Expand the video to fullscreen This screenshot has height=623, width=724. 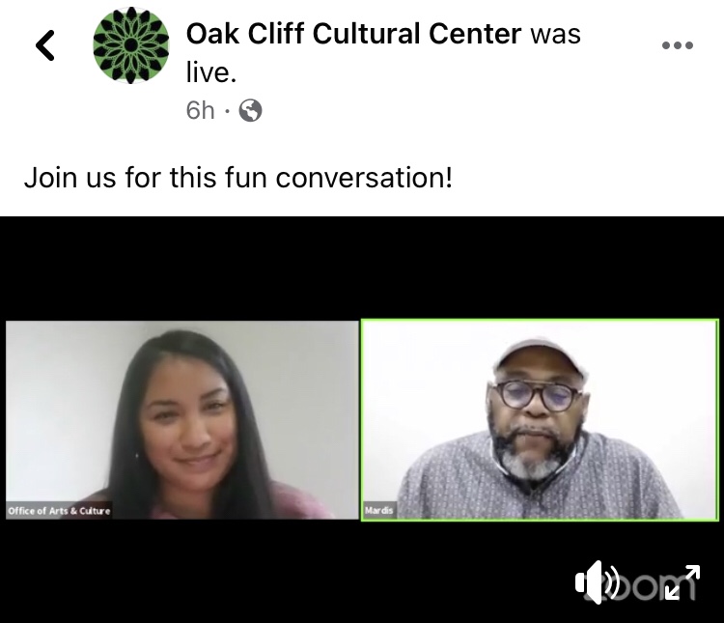(x=682, y=582)
